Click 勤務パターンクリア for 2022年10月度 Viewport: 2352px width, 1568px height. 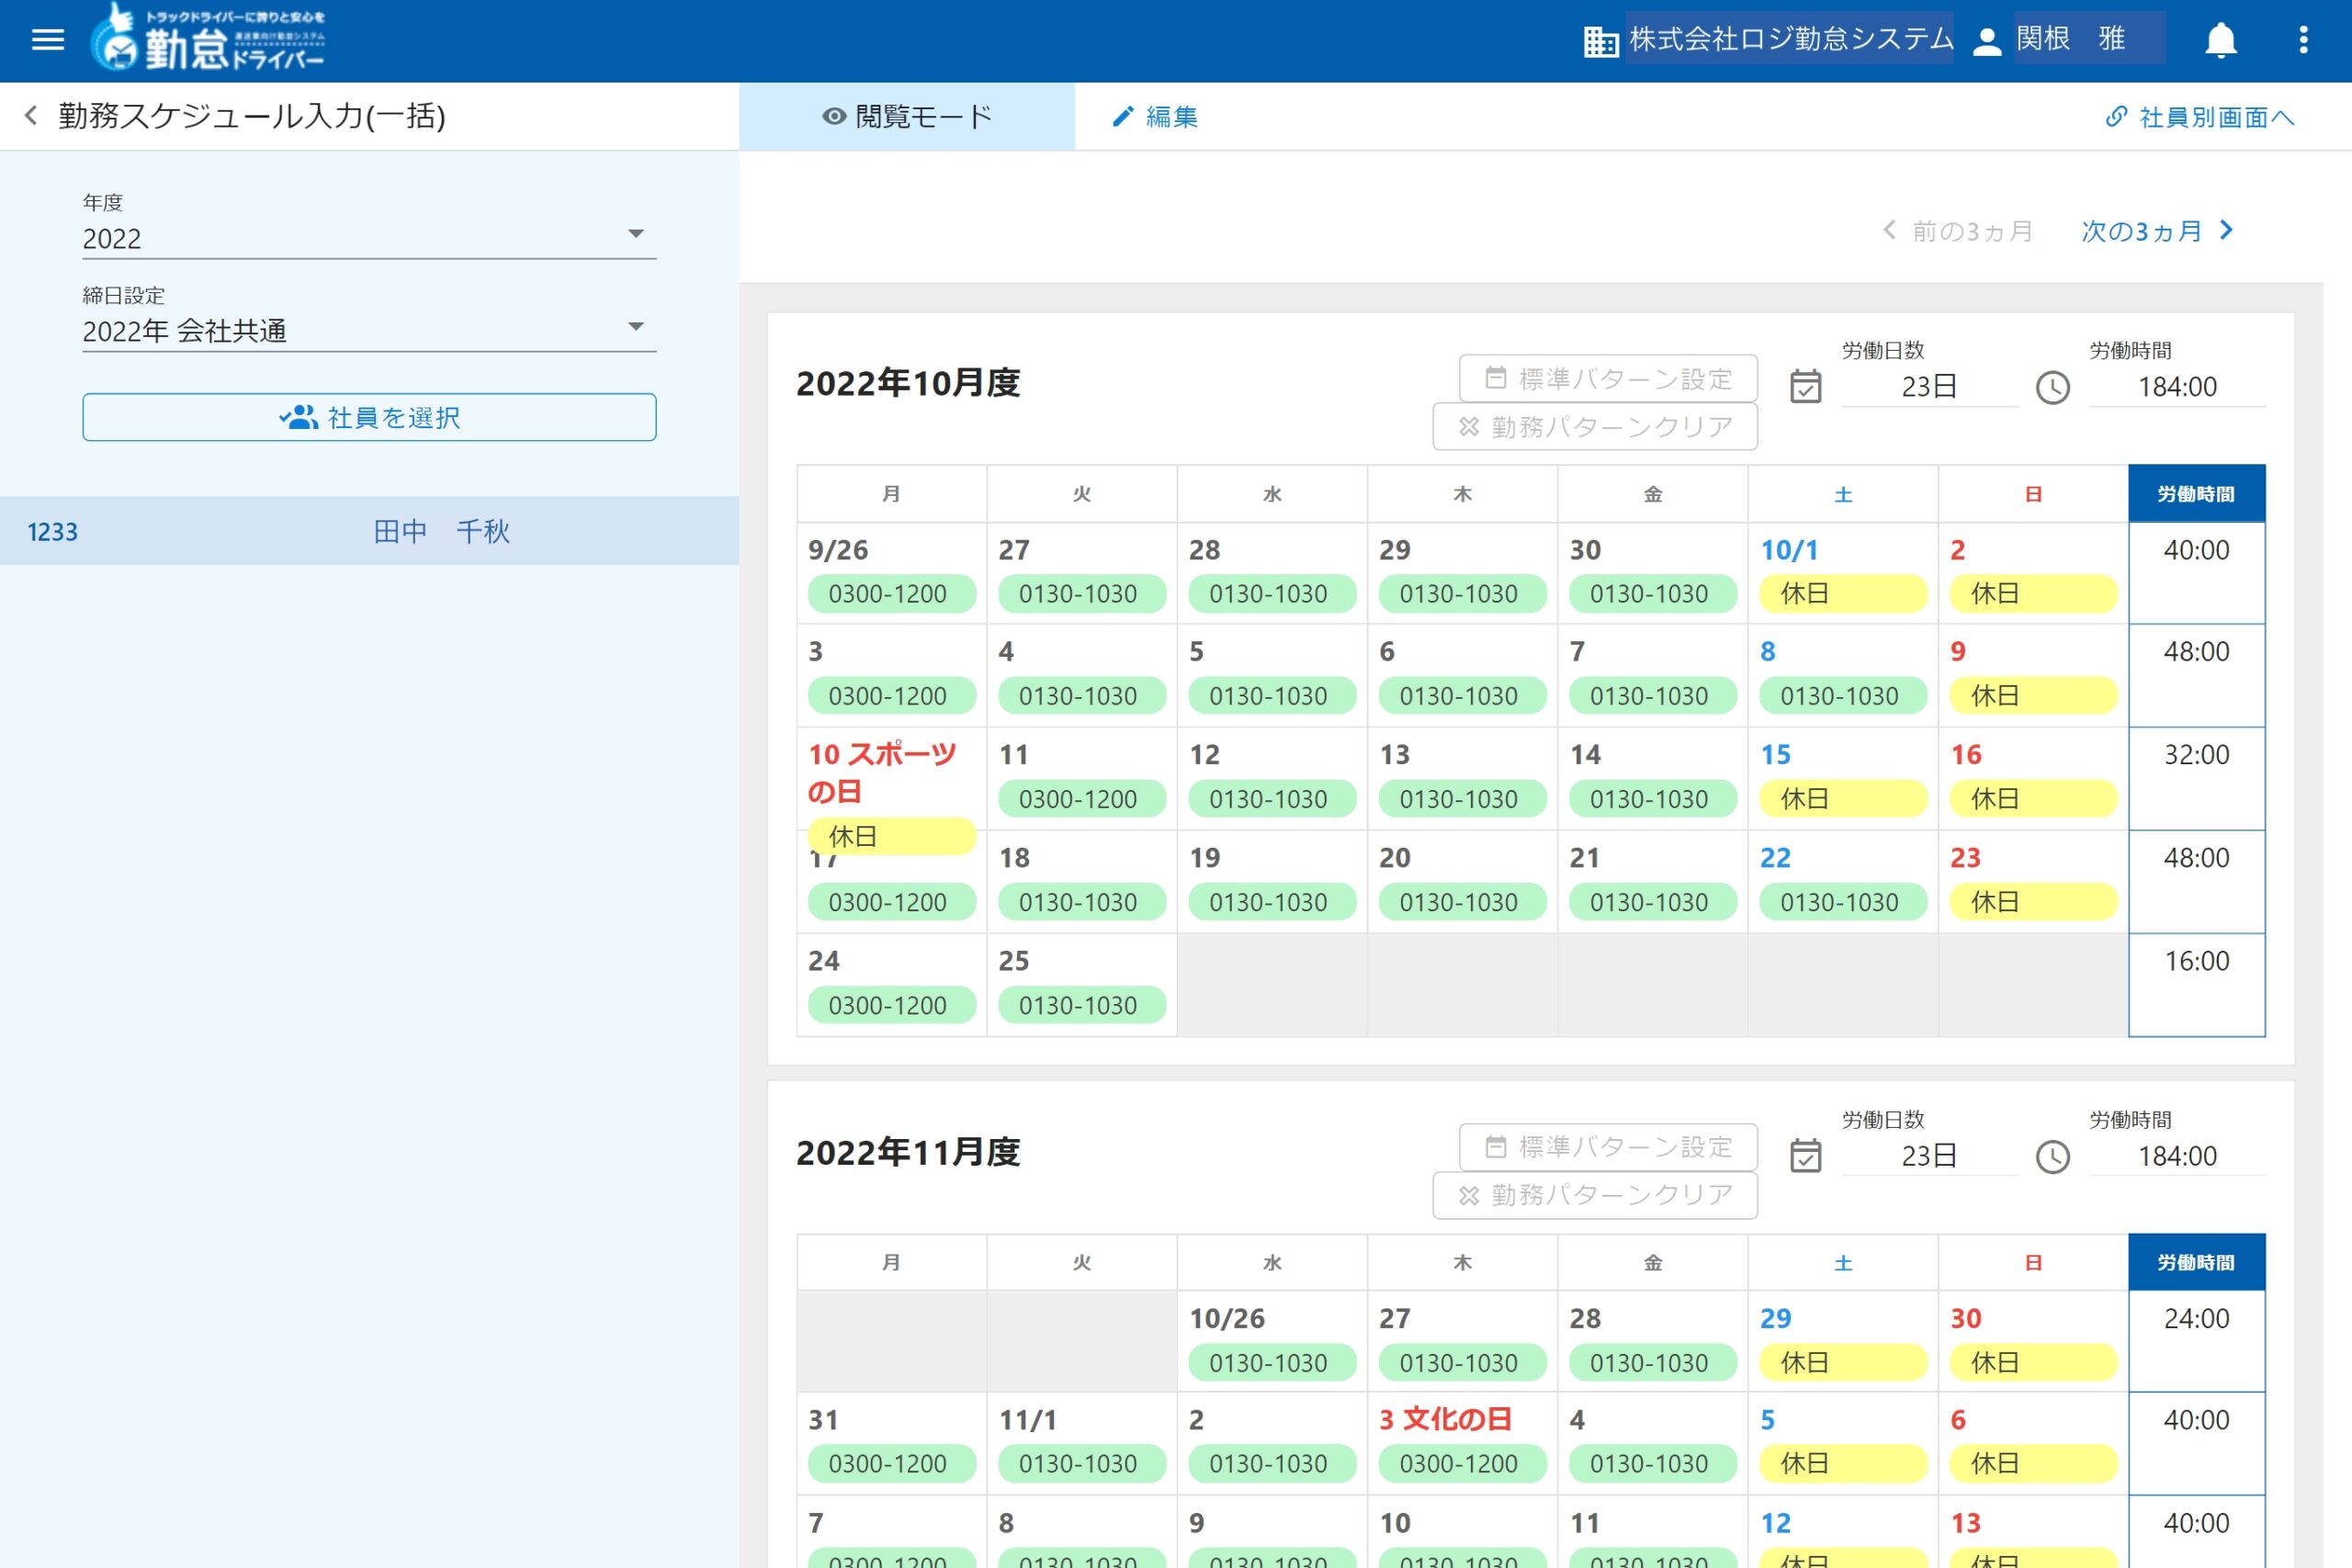(x=1595, y=427)
